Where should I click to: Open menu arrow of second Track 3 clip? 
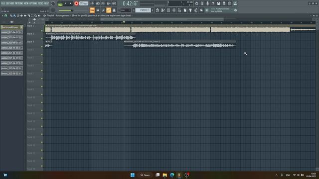pos(125,42)
